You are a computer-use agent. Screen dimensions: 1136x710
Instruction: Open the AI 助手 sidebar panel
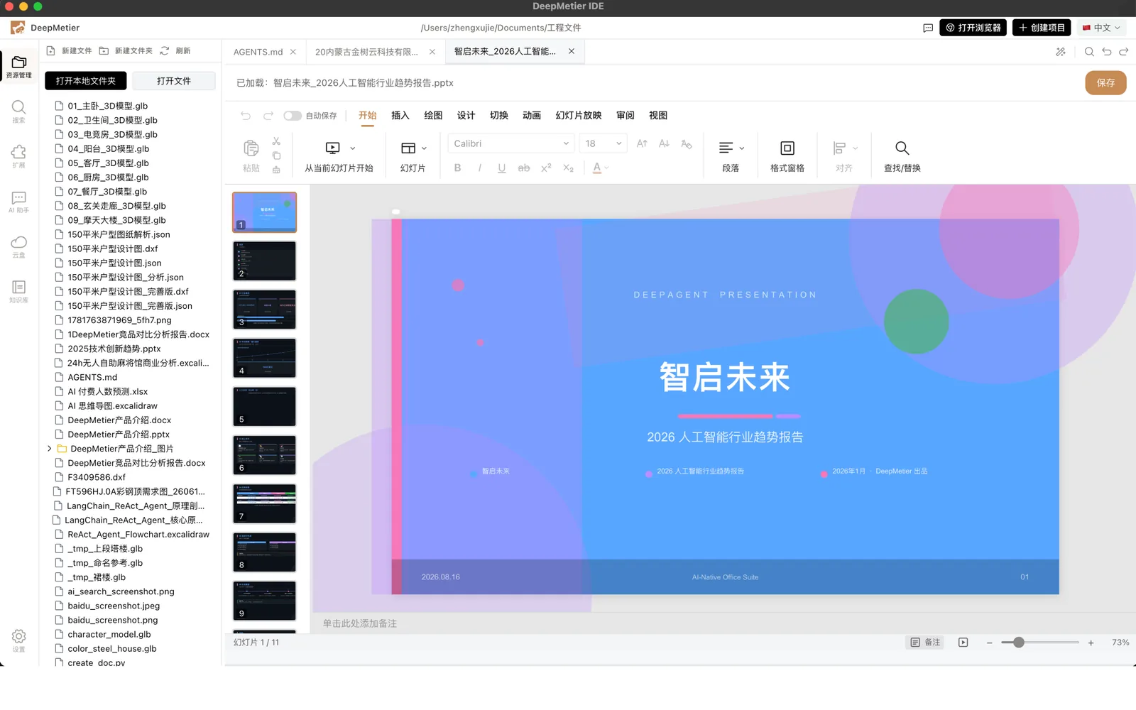pos(19,202)
